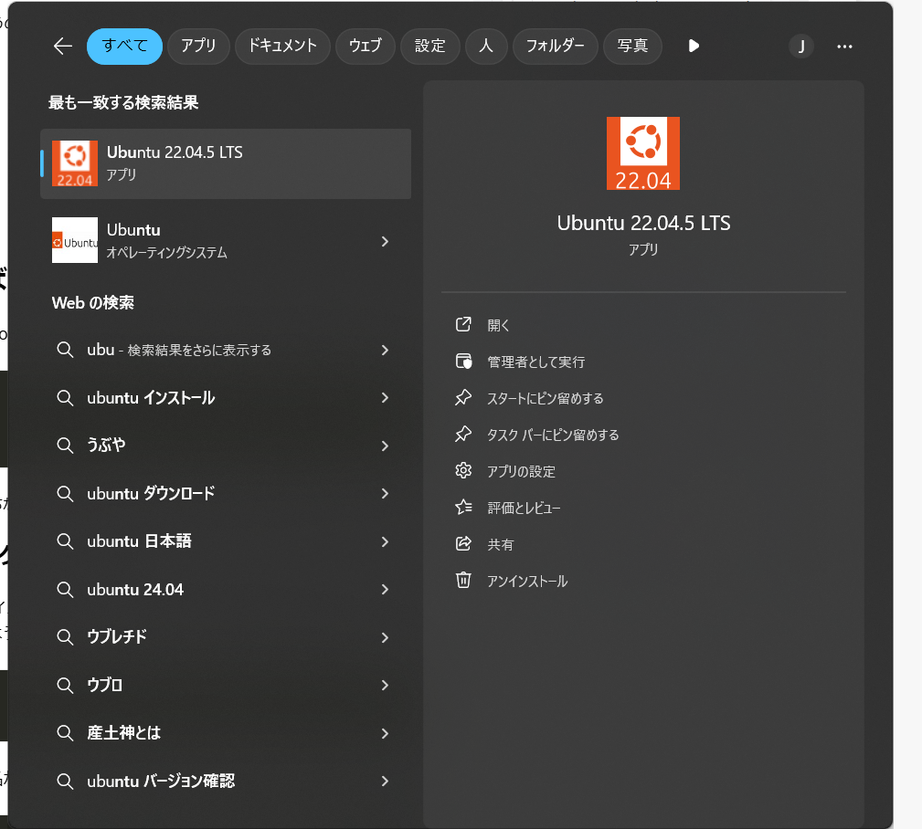
Task: Go back with the left arrow icon
Action: click(x=63, y=46)
